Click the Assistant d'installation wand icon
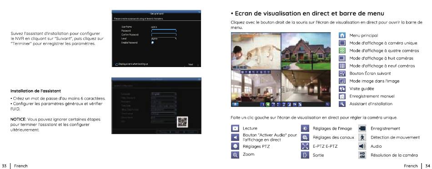The width and height of the screenshot is (432, 169). (x=342, y=104)
